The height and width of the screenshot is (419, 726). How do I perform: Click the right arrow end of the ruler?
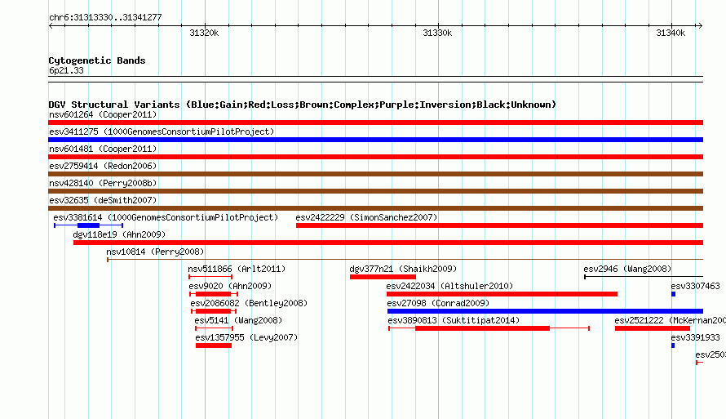pyautogui.click(x=700, y=25)
